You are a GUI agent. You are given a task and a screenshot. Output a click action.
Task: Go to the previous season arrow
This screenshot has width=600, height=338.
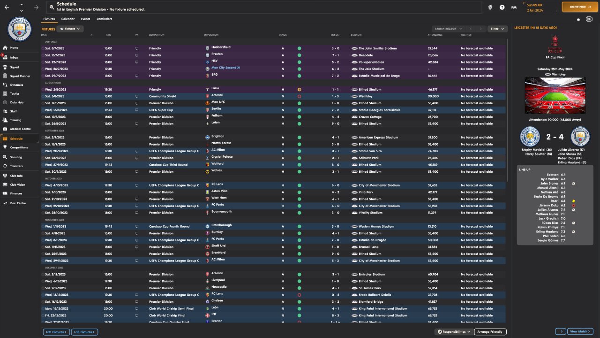(471, 29)
